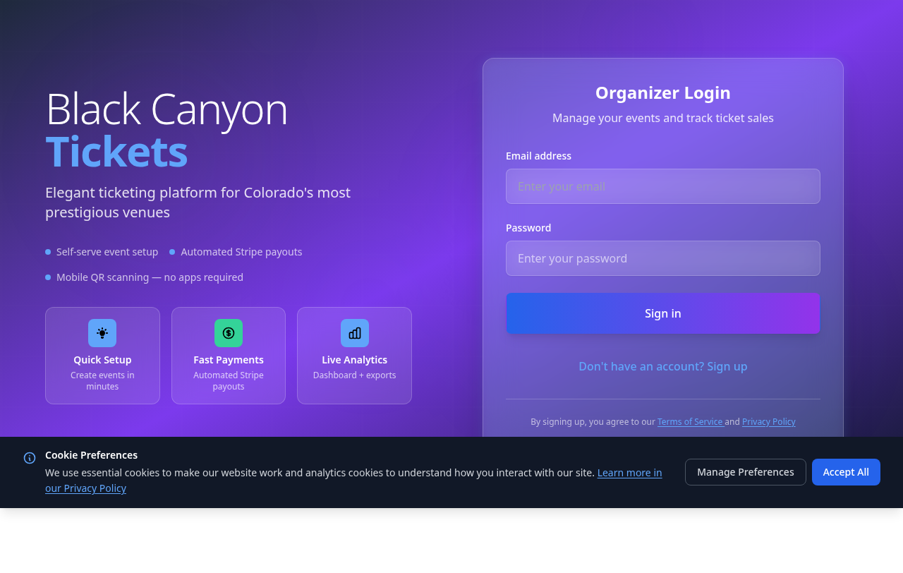The image size is (903, 573).
Task: Click the Quick Setup lightbulb icon
Action: (x=102, y=333)
